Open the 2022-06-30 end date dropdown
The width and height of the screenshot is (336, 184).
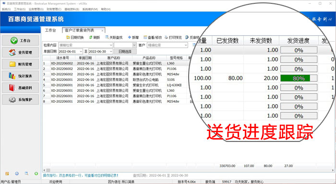[111, 52]
